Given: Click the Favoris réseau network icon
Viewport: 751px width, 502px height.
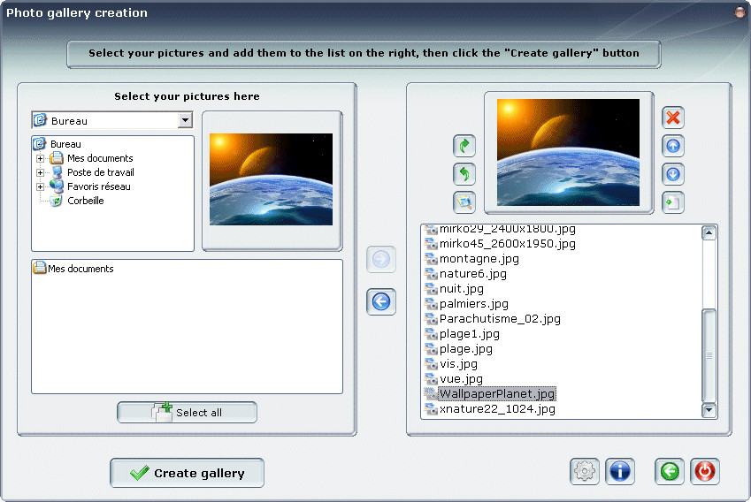Looking at the screenshot, I should [57, 186].
